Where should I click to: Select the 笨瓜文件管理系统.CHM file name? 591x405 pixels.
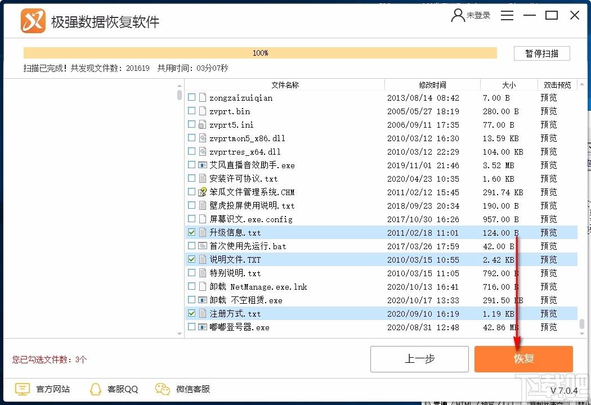(252, 192)
